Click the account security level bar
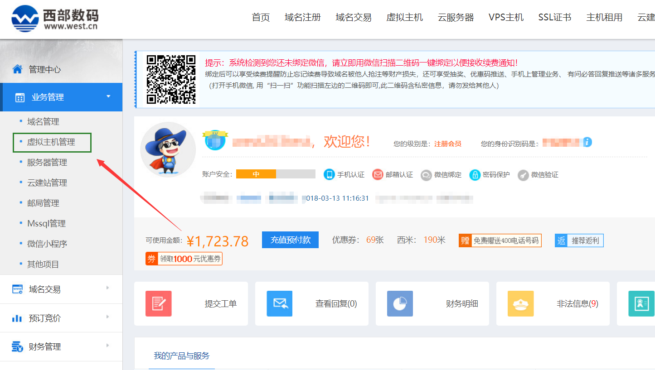This screenshot has width=655, height=370. click(x=276, y=174)
